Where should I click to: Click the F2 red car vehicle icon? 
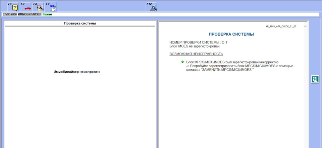tap(27, 7)
